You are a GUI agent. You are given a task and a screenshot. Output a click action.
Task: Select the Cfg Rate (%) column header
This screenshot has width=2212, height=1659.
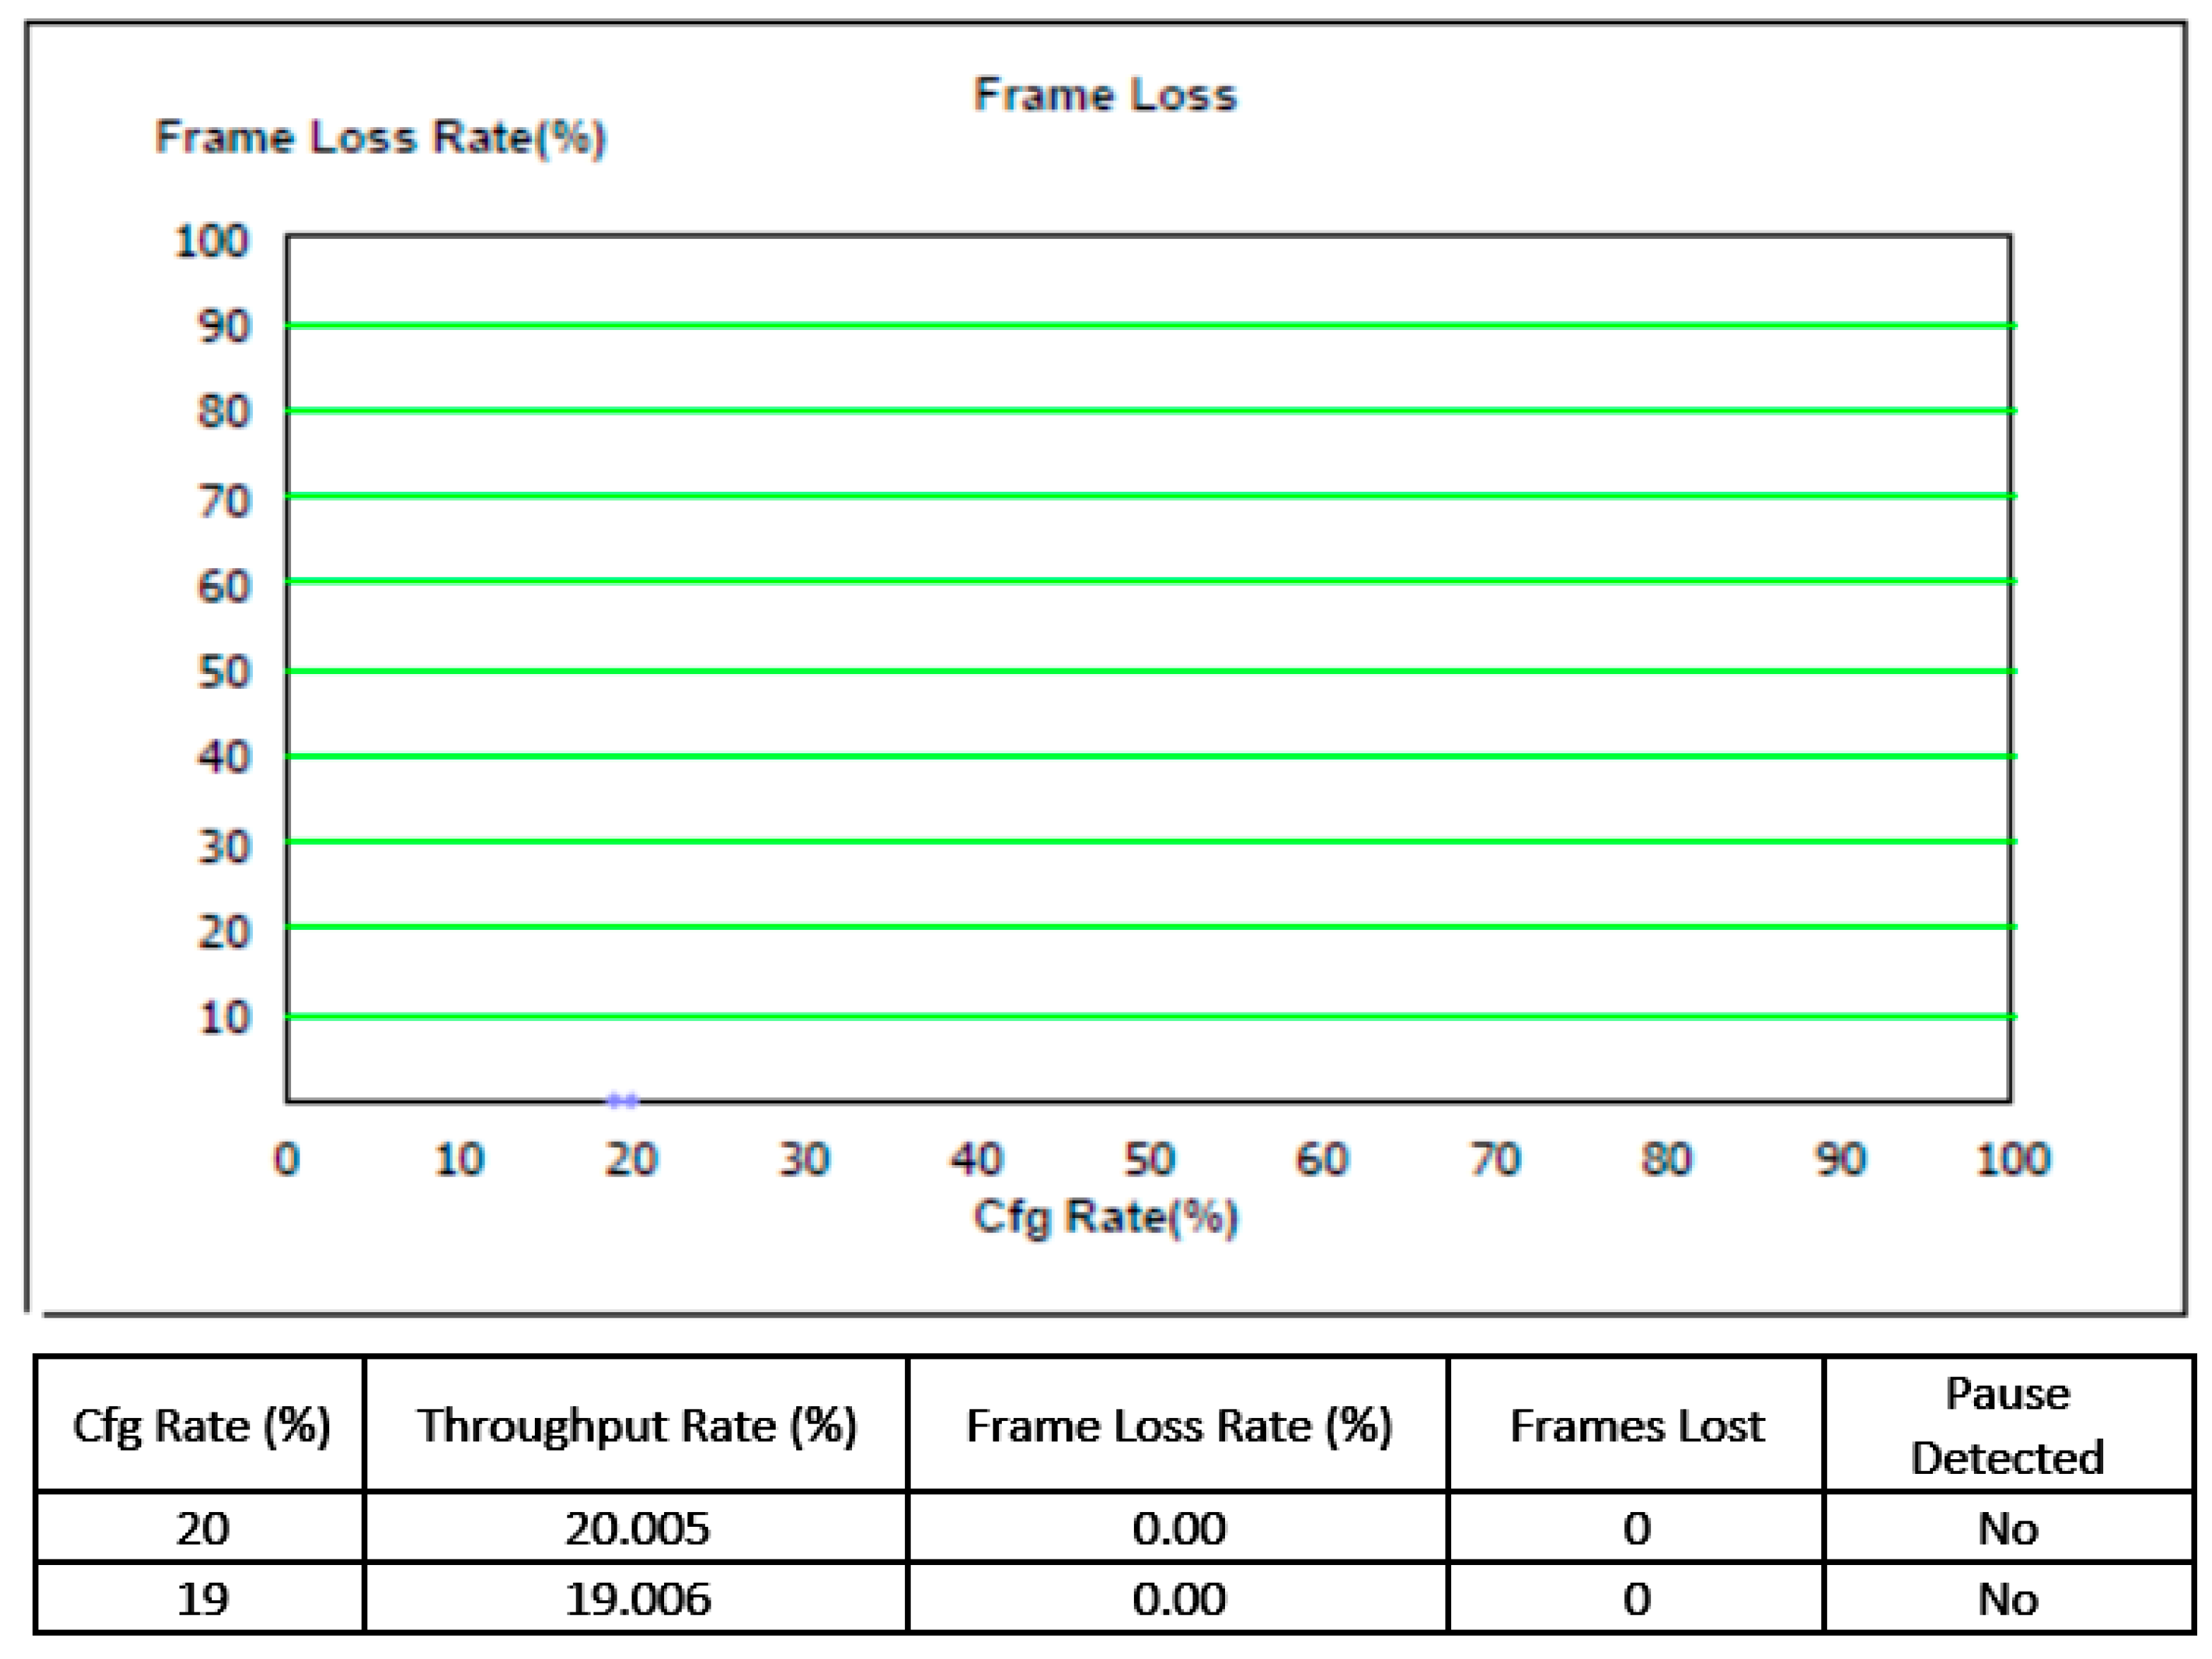pyautogui.click(x=201, y=1425)
